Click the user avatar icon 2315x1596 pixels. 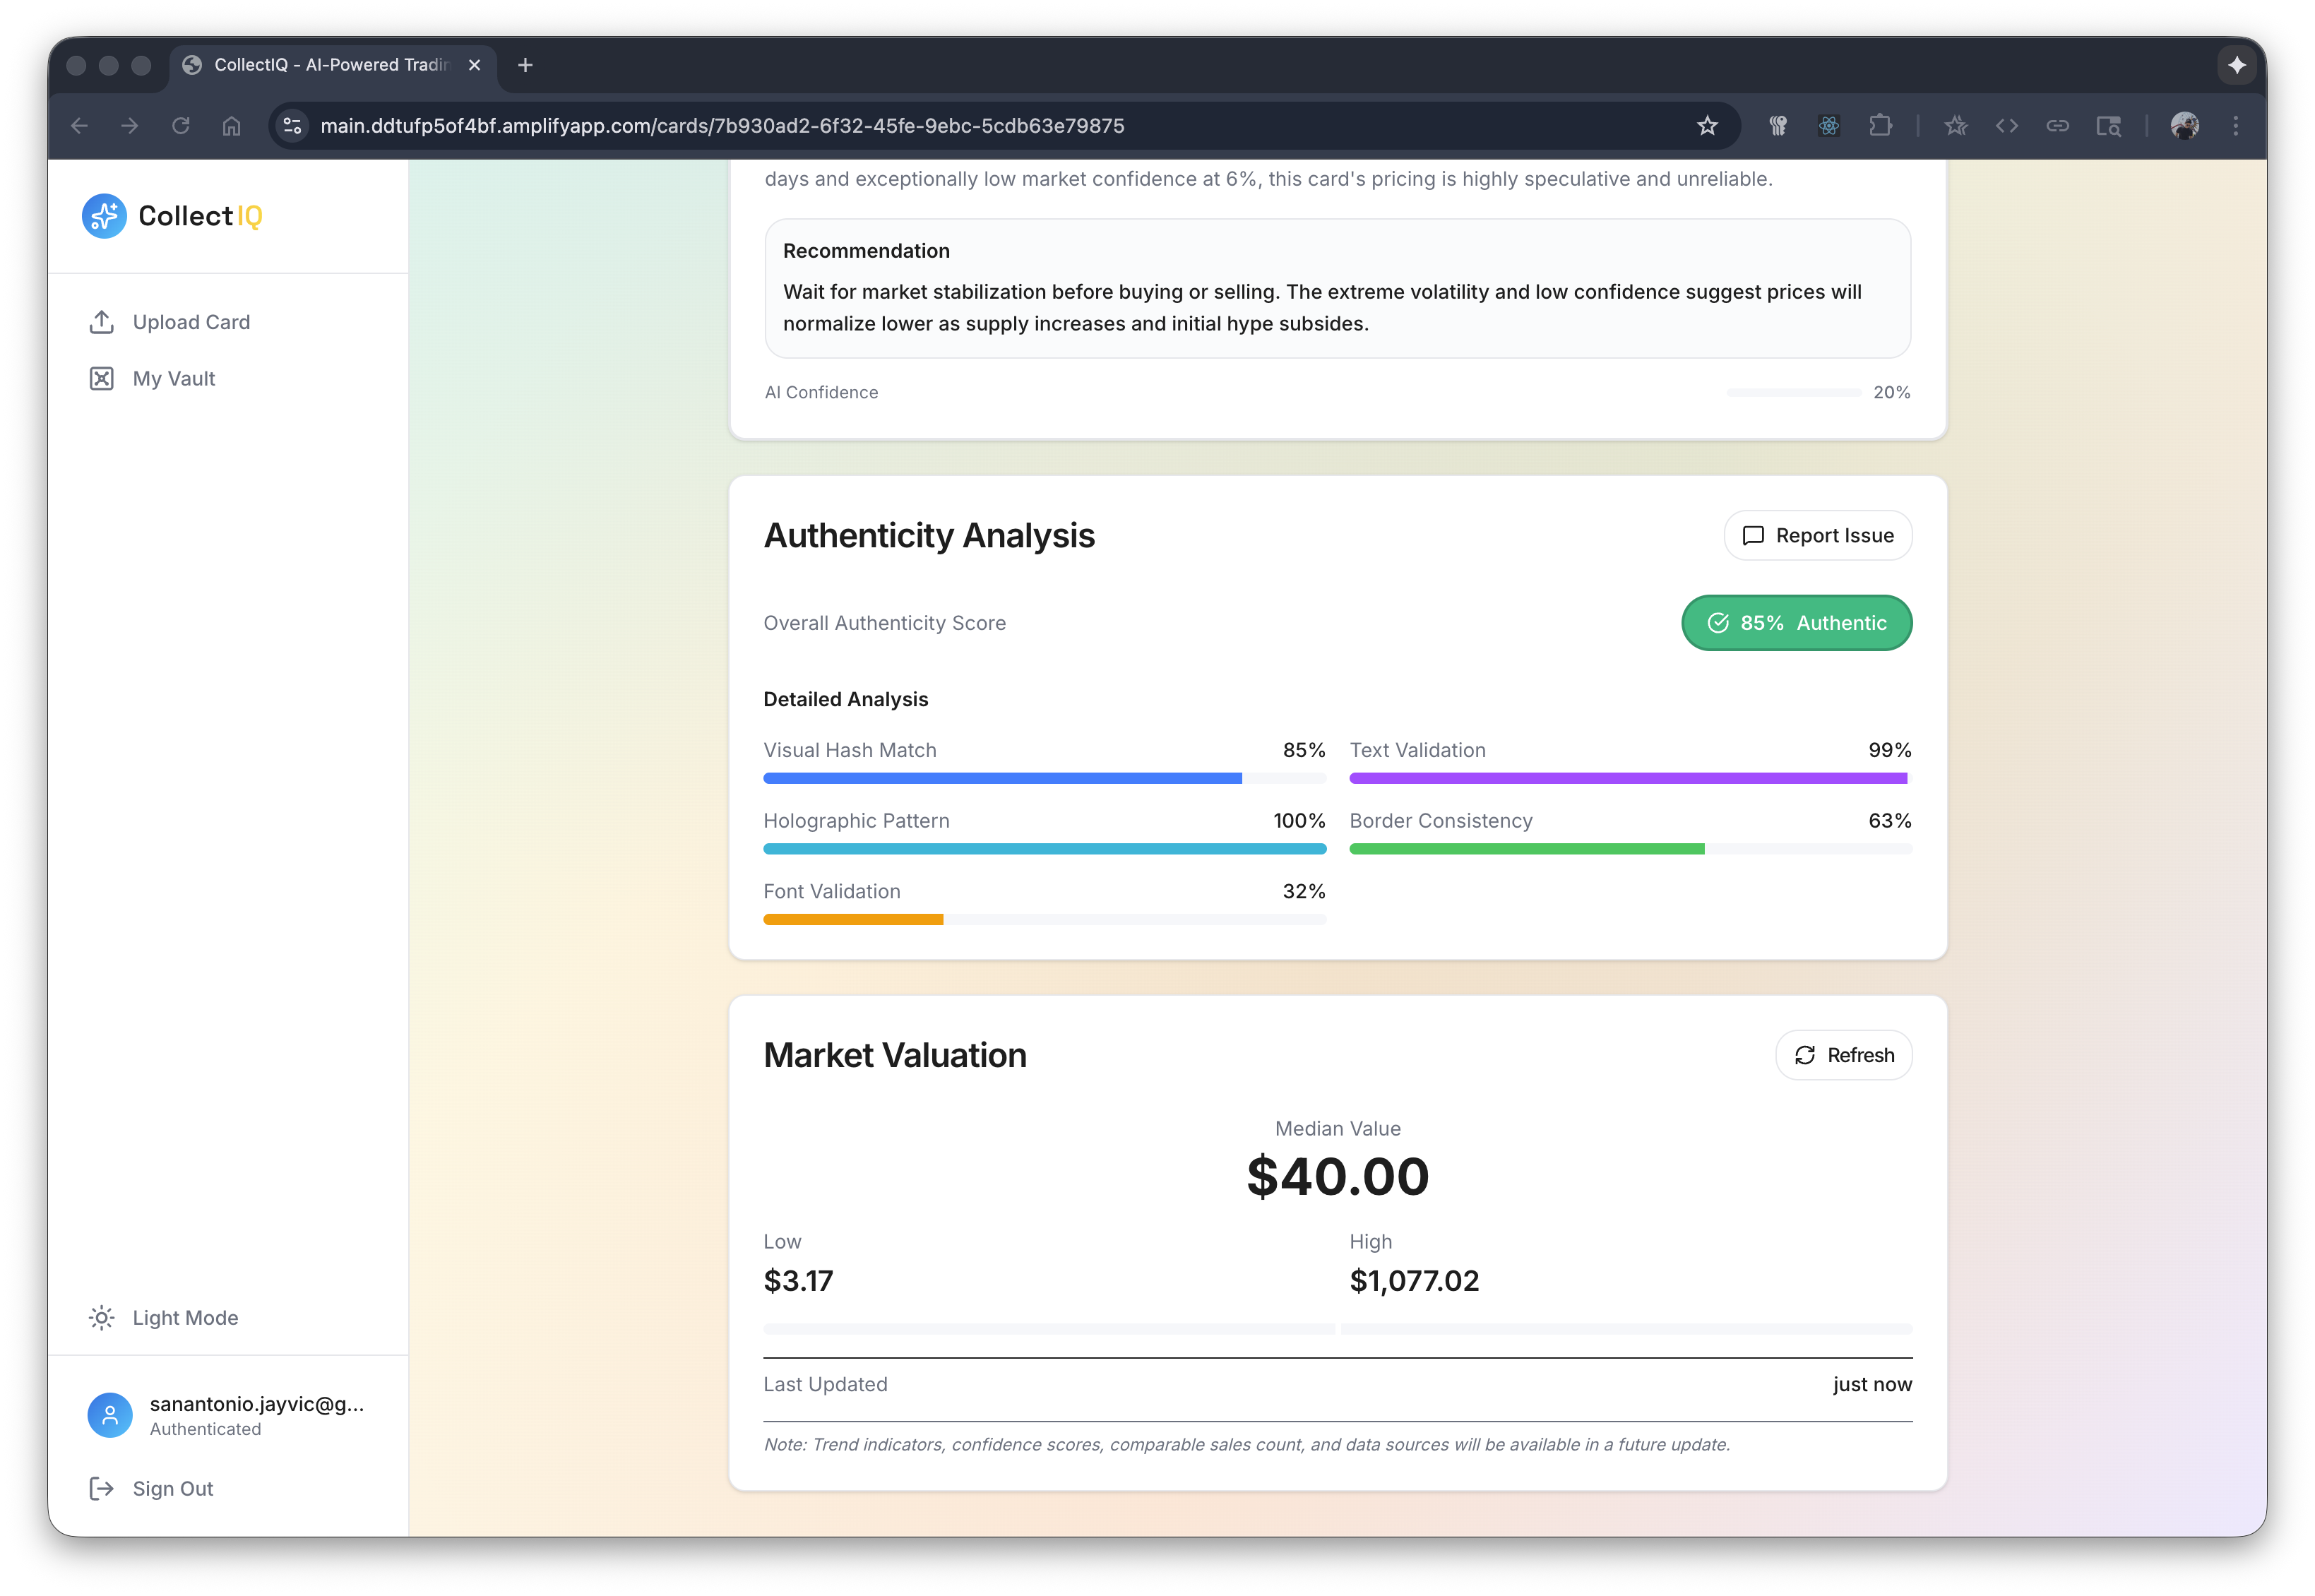click(110, 1415)
